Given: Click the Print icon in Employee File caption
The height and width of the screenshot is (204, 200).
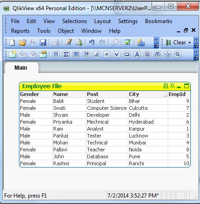Looking at the screenshot, I should [166, 86].
